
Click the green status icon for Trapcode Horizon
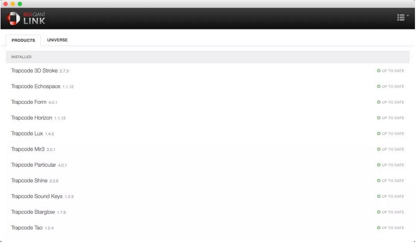[x=379, y=118]
